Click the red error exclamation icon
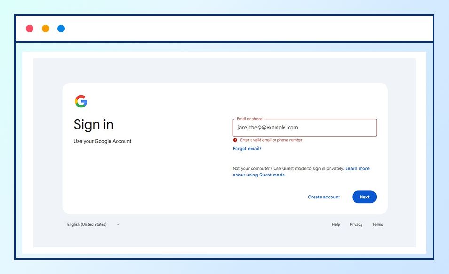 point(235,140)
